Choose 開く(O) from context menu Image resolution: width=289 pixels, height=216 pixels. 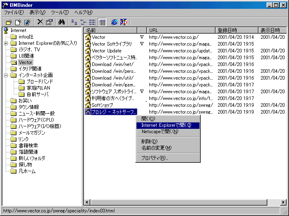(x=168, y=119)
